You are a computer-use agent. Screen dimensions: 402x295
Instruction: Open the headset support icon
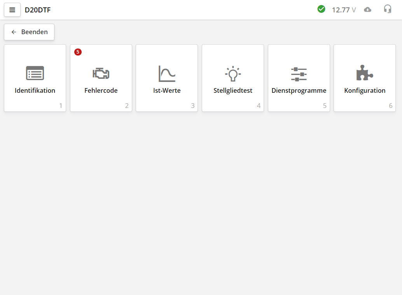tap(388, 9)
